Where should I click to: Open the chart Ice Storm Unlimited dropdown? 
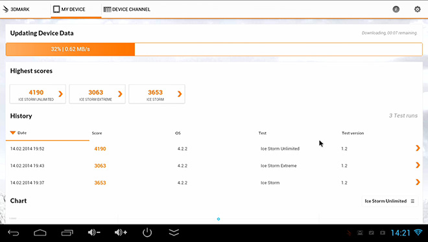390,201
